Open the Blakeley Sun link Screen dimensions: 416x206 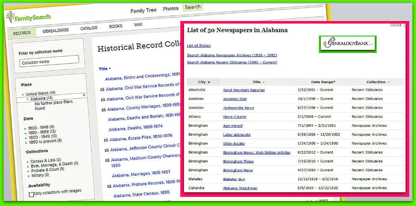234,179
